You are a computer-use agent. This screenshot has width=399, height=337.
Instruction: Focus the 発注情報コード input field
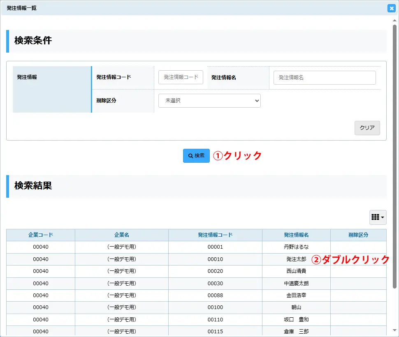click(x=181, y=77)
